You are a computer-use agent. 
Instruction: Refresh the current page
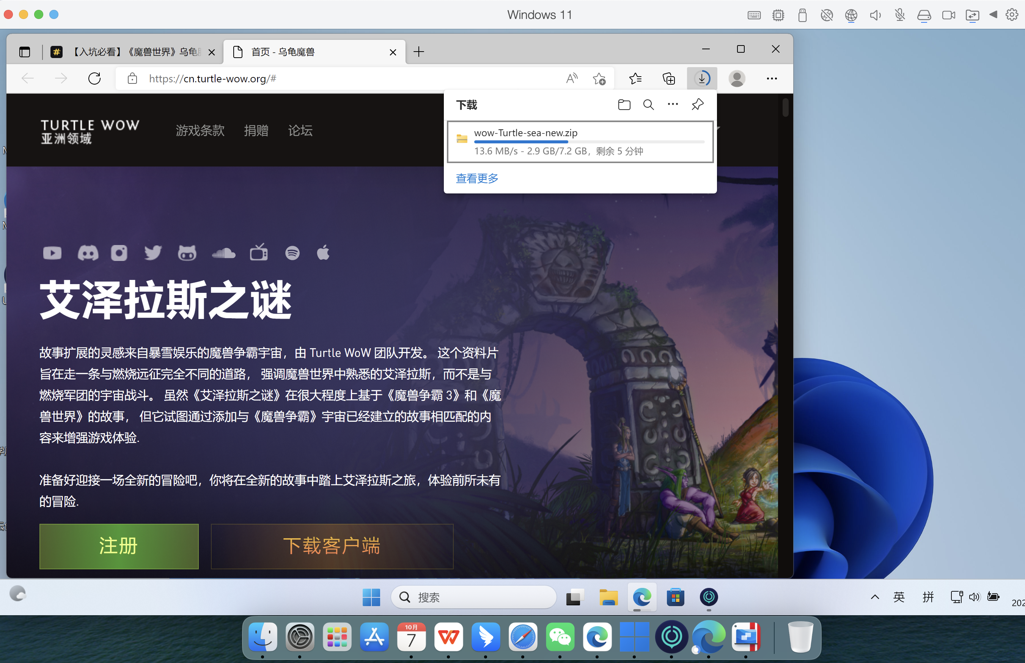94,79
